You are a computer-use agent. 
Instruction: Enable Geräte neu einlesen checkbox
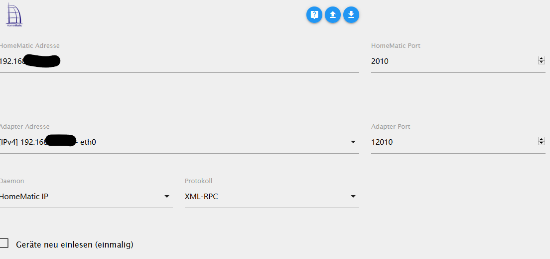coord(4,244)
